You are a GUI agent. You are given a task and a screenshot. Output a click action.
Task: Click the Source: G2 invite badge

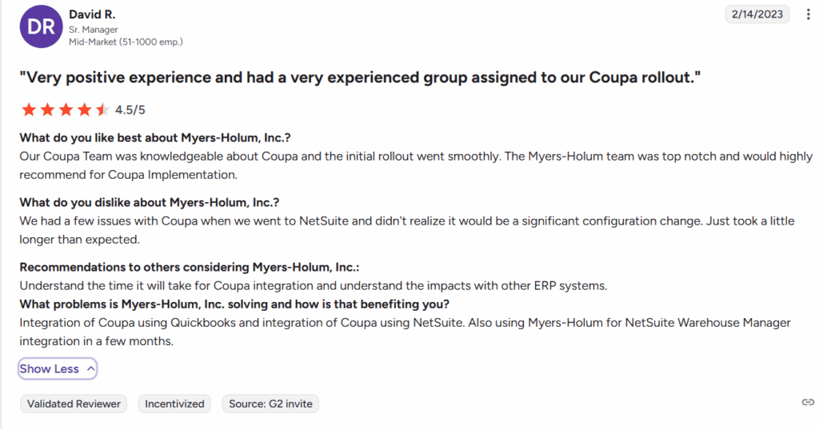270,404
